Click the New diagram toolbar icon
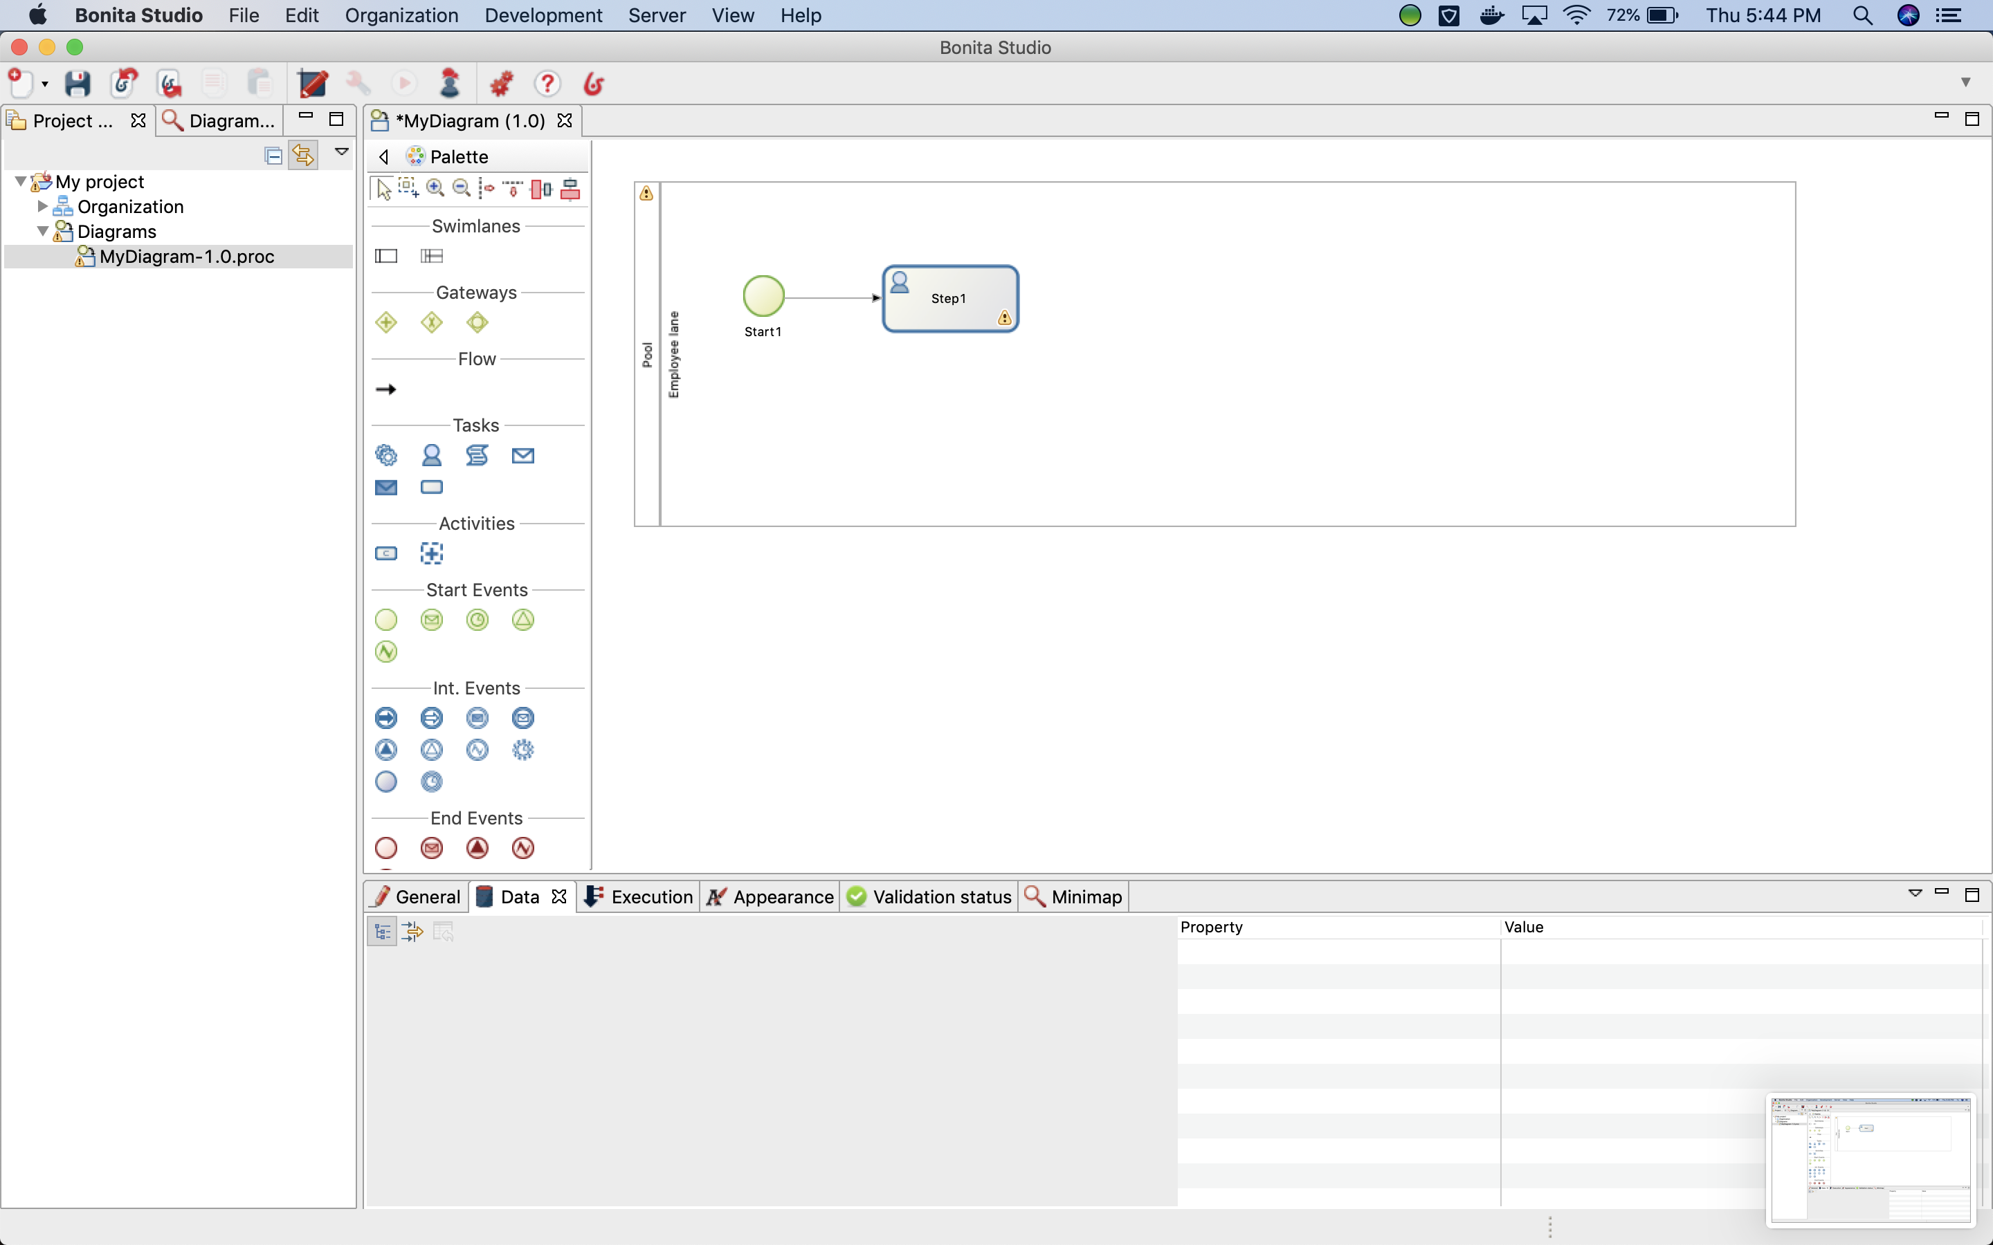1993x1245 pixels. click(x=20, y=83)
